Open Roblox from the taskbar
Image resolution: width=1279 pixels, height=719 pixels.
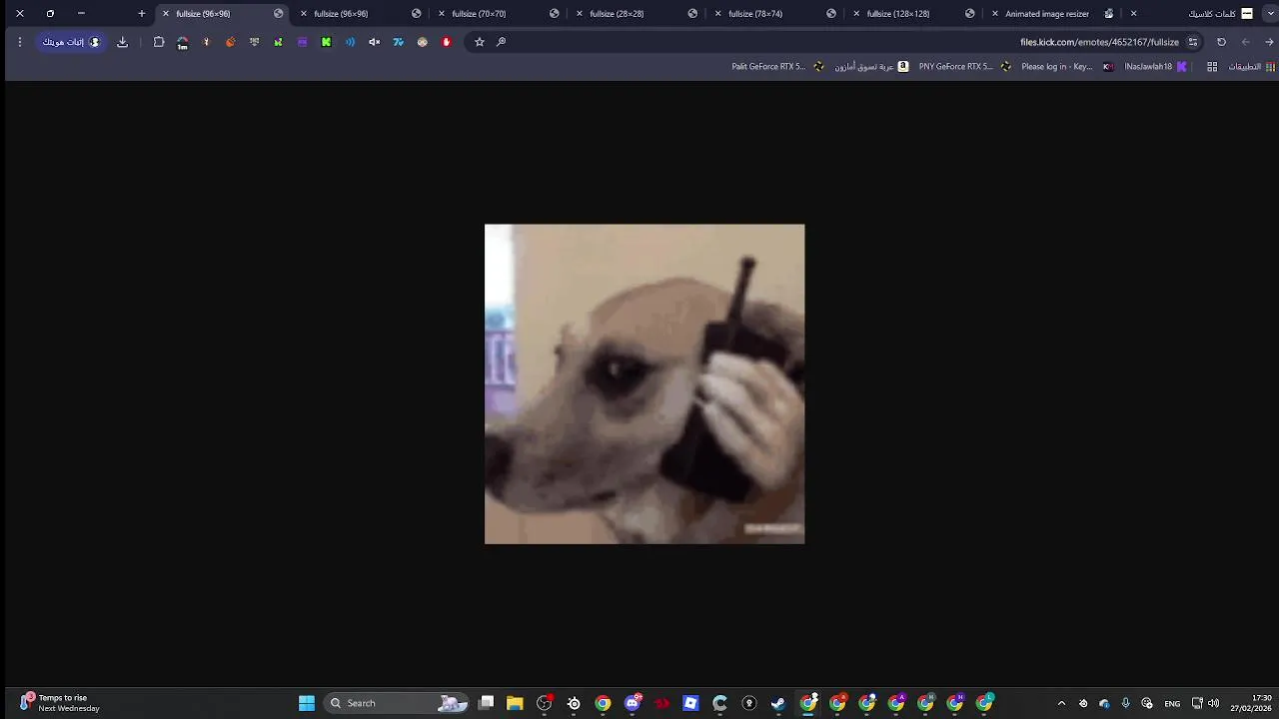690,703
